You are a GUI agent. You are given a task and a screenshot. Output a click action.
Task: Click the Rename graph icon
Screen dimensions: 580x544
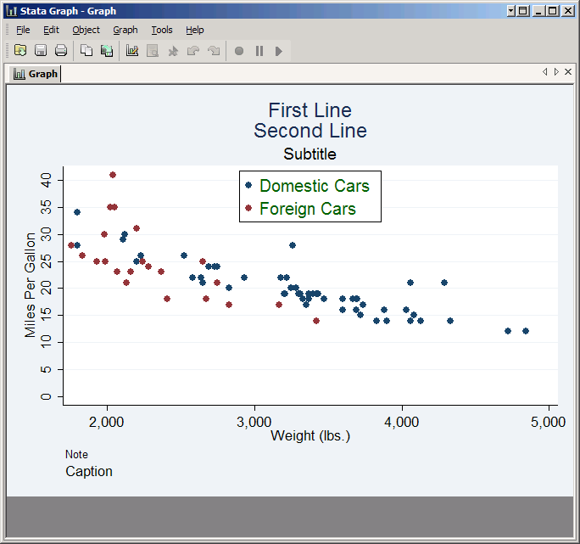tap(107, 50)
